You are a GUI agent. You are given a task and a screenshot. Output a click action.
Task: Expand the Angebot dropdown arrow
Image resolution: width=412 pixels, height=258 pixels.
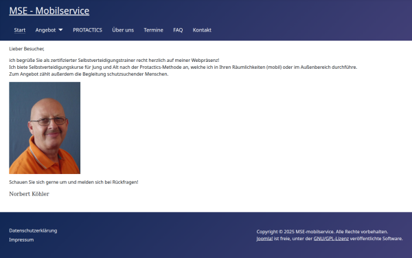[x=60, y=30]
